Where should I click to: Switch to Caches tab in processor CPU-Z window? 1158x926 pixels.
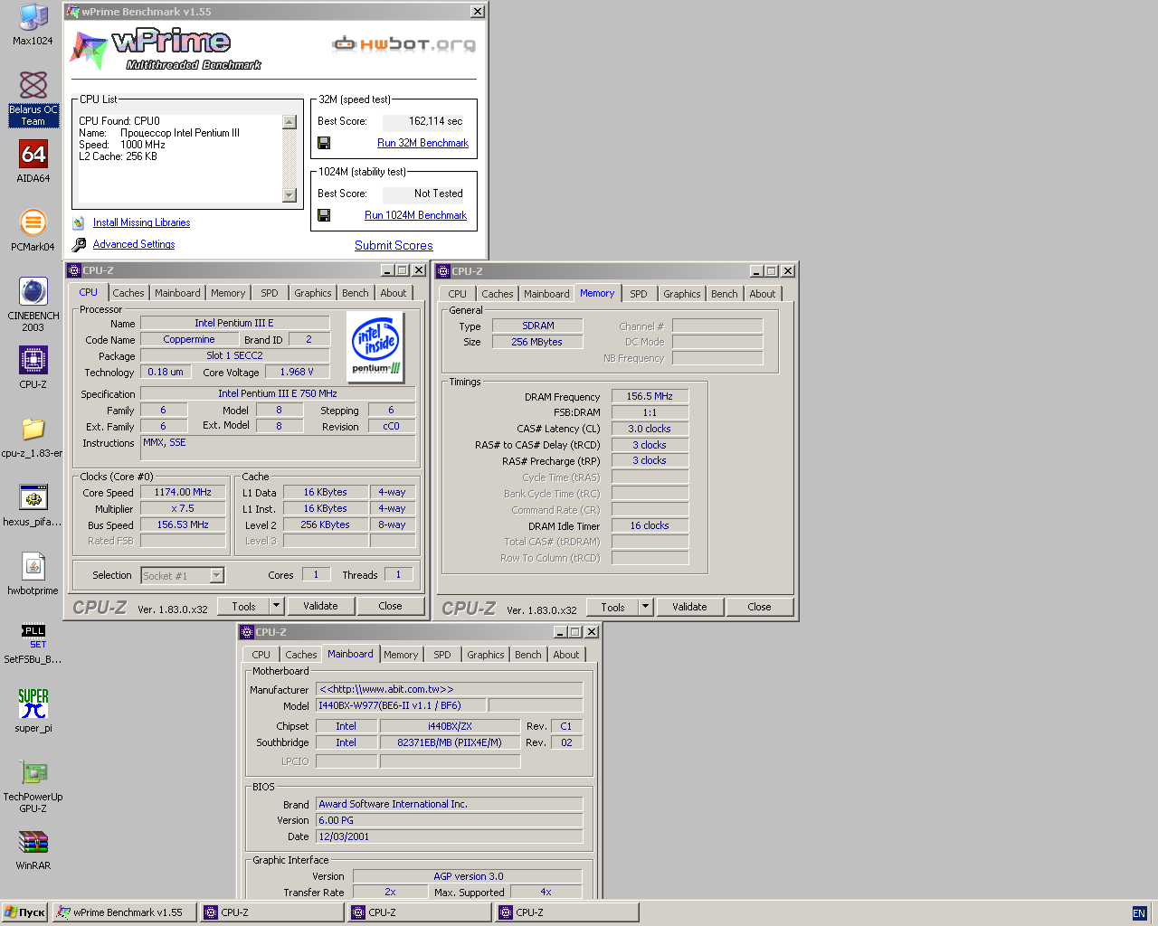[x=128, y=293]
